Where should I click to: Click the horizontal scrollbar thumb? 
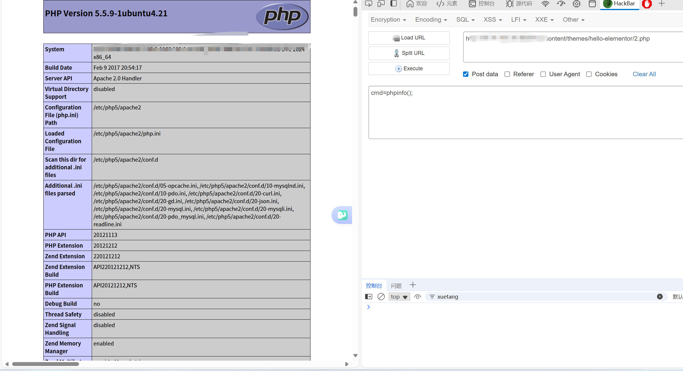[45, 364]
